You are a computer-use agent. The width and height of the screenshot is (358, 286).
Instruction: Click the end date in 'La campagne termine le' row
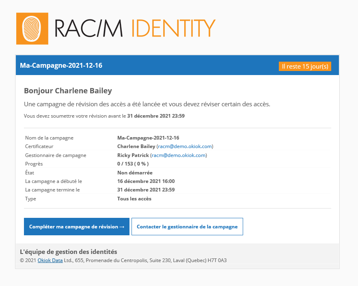(146, 190)
